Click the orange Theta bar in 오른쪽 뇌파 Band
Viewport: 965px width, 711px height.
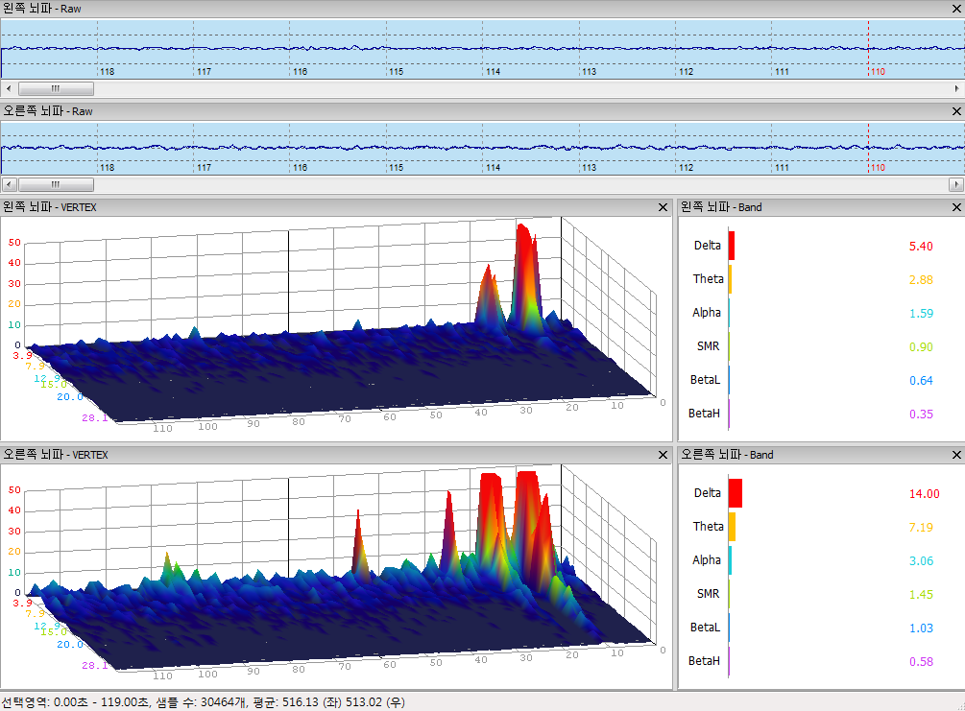coord(732,527)
